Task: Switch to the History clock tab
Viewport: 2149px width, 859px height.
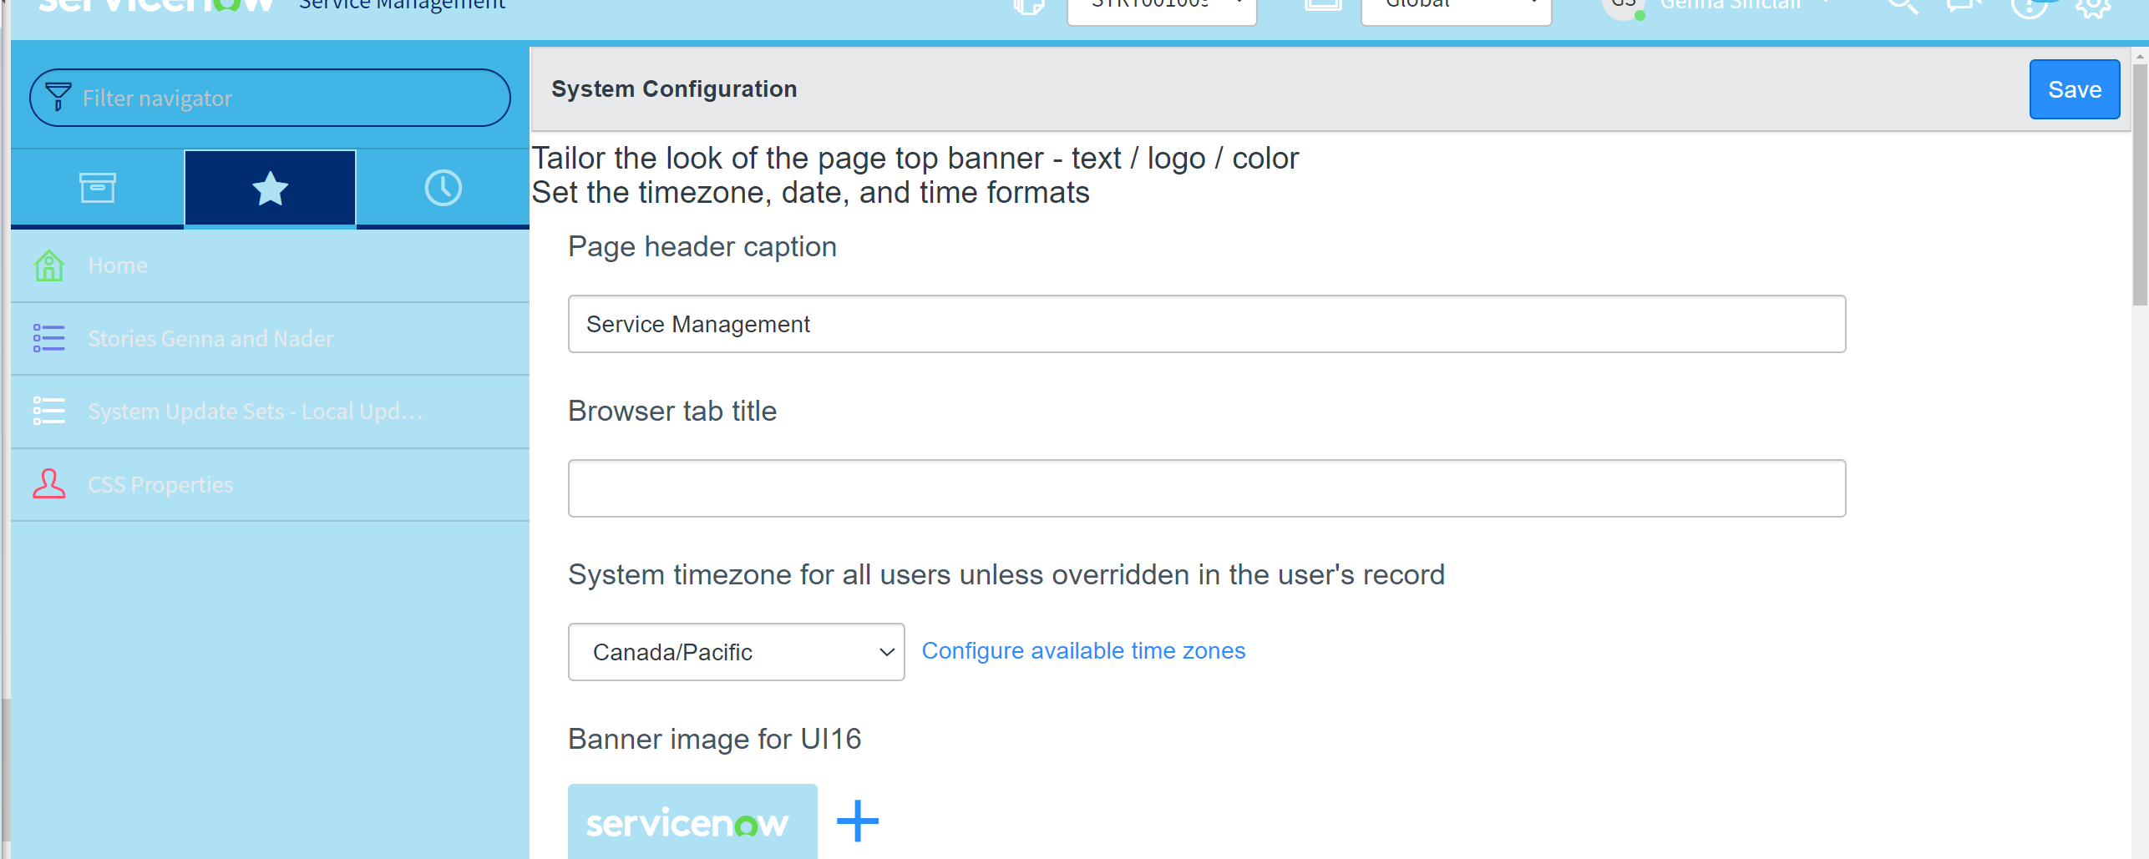Action: point(443,188)
